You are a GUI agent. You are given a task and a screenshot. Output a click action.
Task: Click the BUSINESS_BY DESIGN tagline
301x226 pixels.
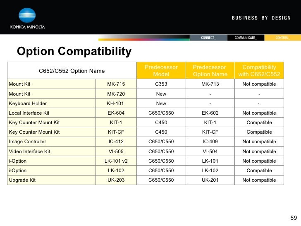coord(261,18)
